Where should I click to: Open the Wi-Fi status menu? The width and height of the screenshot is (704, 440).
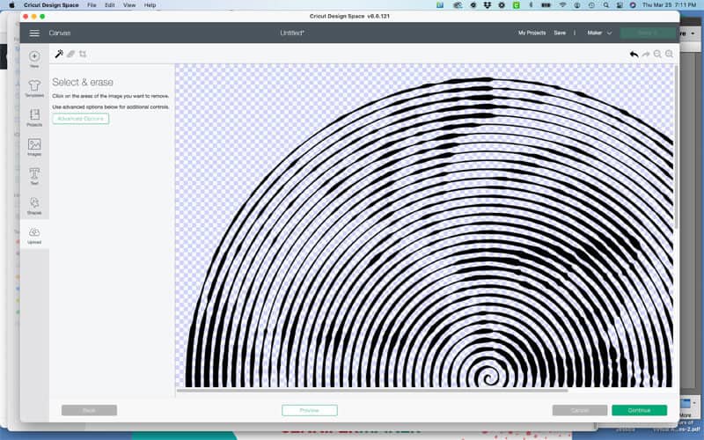(562, 5)
